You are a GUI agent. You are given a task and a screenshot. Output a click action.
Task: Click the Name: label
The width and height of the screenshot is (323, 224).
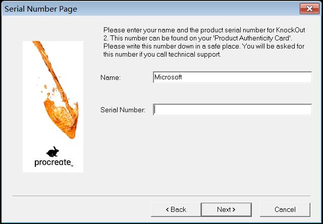[111, 78]
